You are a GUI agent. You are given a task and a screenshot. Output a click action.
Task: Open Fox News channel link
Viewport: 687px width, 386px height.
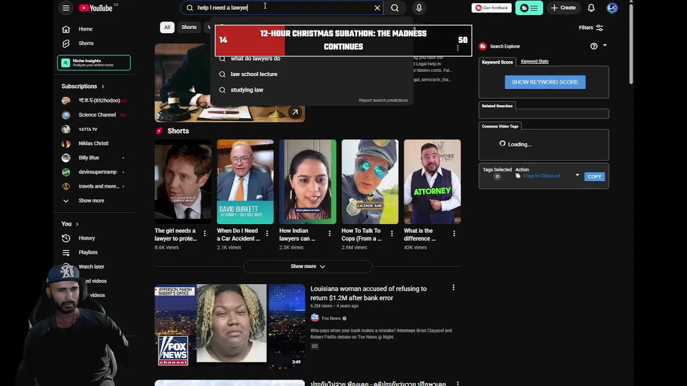coord(331,318)
